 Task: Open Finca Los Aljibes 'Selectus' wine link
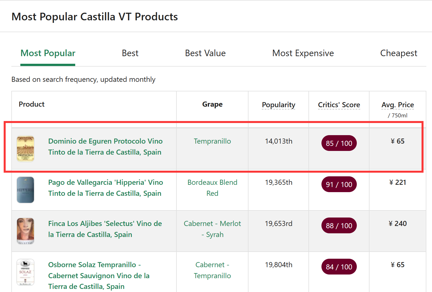[105, 229]
